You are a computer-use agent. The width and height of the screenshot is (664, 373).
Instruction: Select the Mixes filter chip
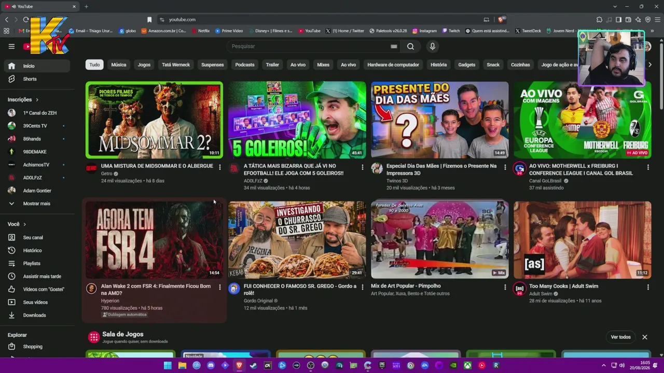point(323,65)
